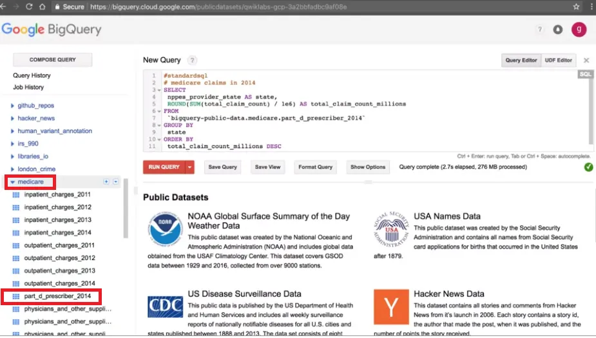Image resolution: width=596 pixels, height=338 pixels.
Task: Open the help question mark in the header
Action: point(539,29)
